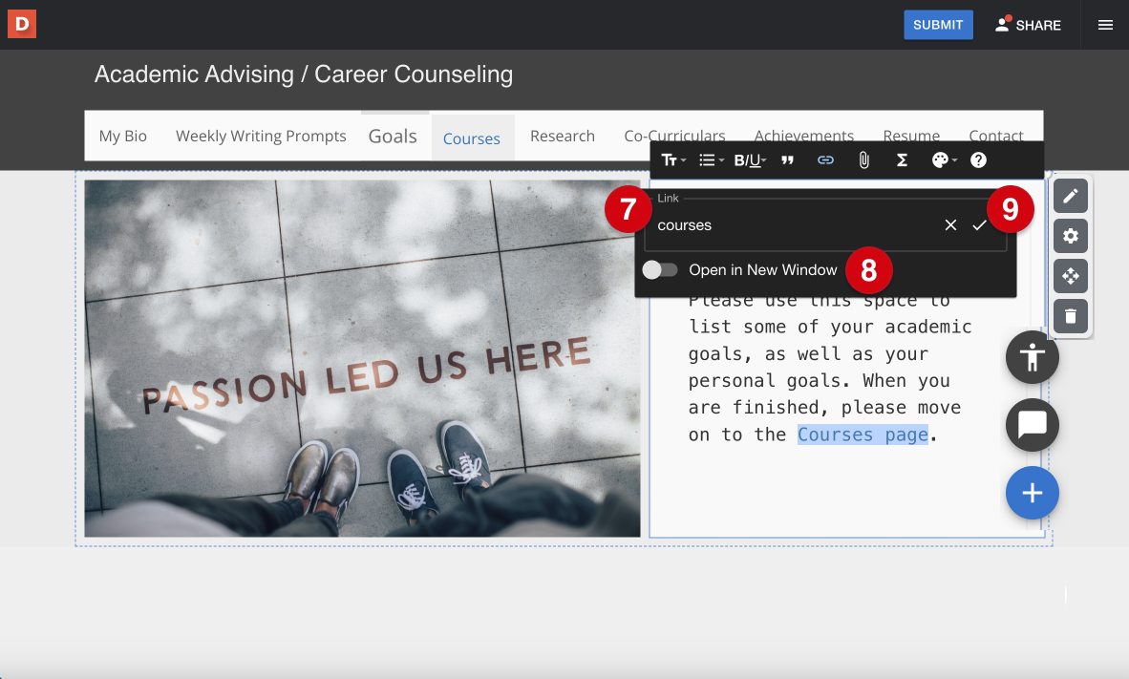The height and width of the screenshot is (679, 1129).
Task: Click the insert link icon
Action: (x=825, y=159)
